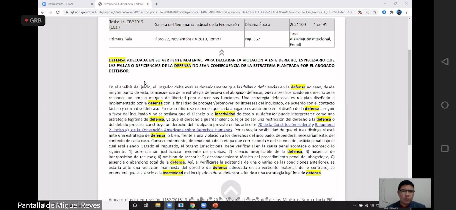This screenshot has width=456, height=210.
Task: Click the circular scroll-to-top arrow on the page
Action: tap(231, 190)
